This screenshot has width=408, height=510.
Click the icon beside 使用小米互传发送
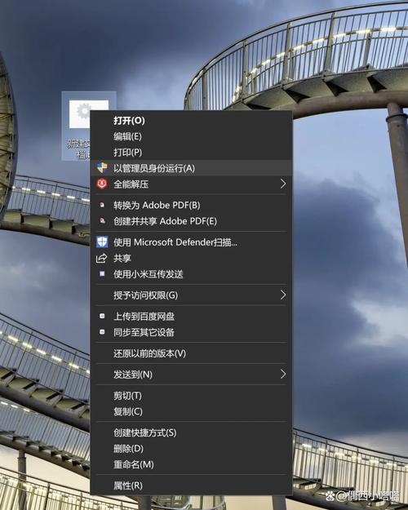pyautogui.click(x=102, y=274)
